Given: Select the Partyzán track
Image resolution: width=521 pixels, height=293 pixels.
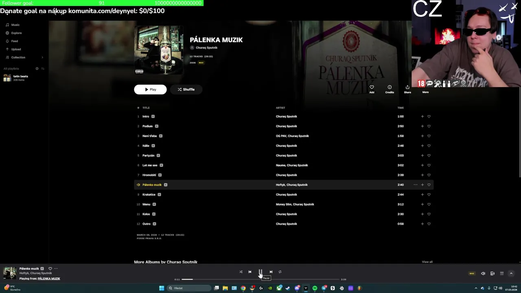Looking at the screenshot, I should [148, 155].
